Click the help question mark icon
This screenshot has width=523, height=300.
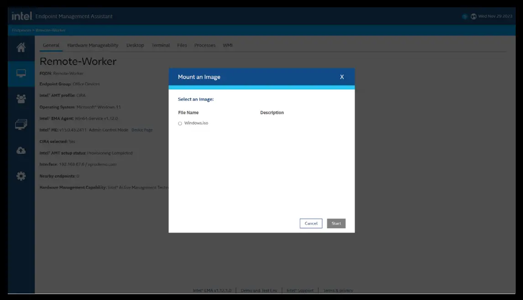464,16
